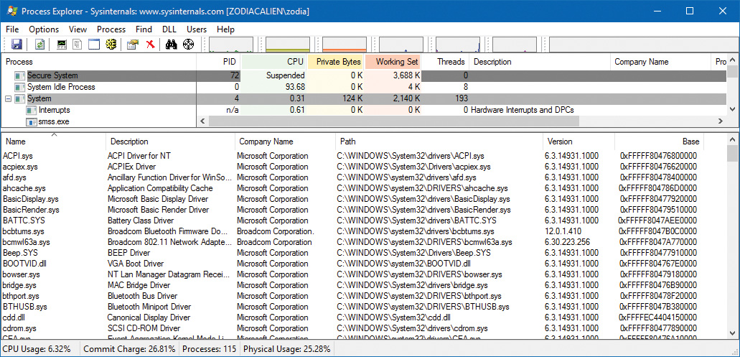This screenshot has width=740, height=357.
Task: Open the DLL menu
Action: (x=169, y=29)
